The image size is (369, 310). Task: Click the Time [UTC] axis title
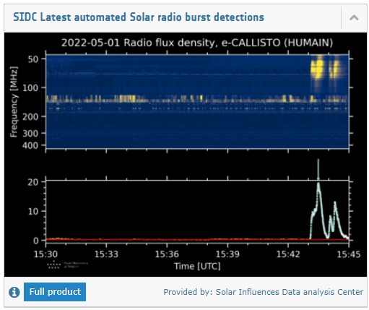(x=197, y=267)
